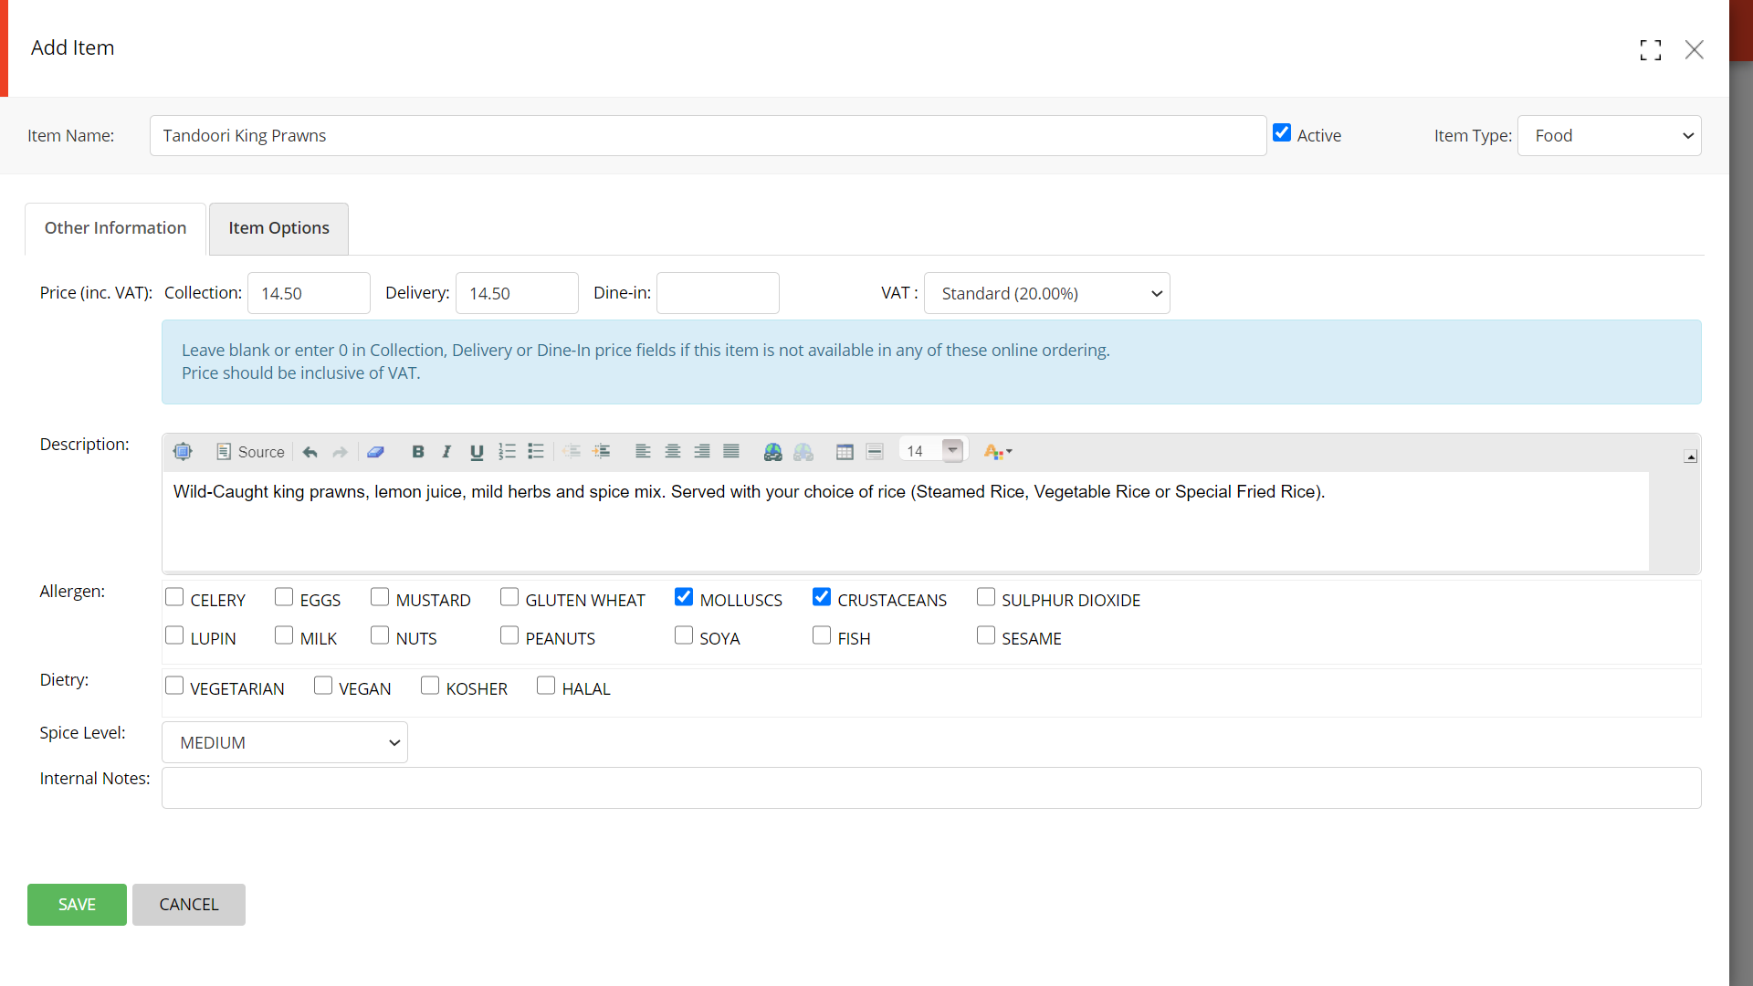Click the Internal Notes field
The image size is (1753, 986).
tap(931, 788)
